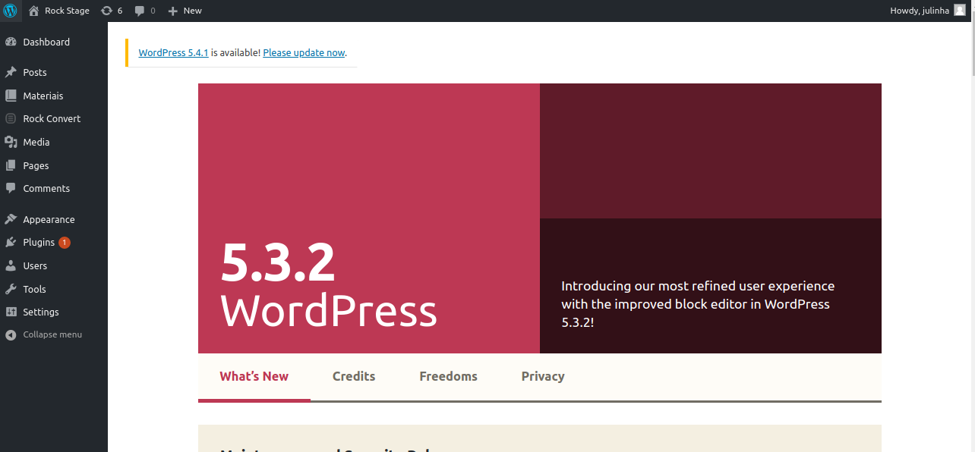Screen dimensions: 975x452
Task: Switch to the Privacy tab
Action: click(x=543, y=376)
